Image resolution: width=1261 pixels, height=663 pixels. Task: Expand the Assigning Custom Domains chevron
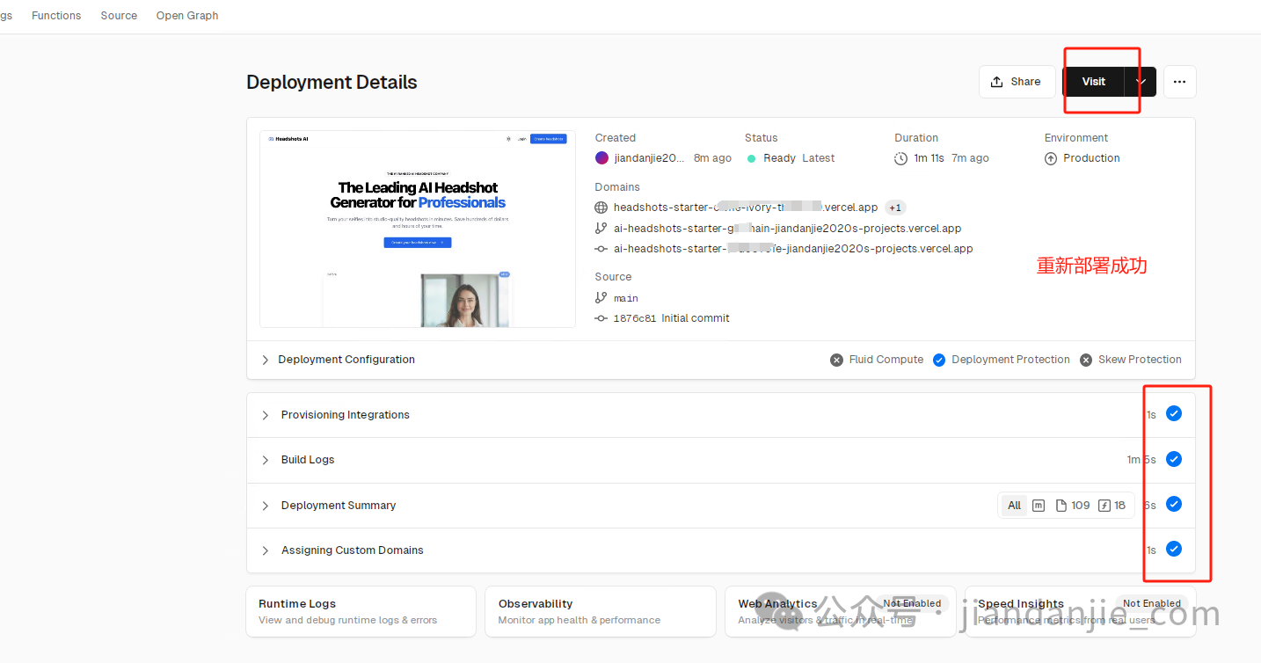265,550
